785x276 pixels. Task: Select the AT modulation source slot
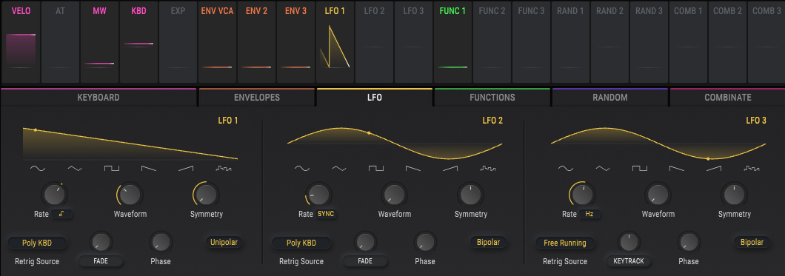(60, 42)
